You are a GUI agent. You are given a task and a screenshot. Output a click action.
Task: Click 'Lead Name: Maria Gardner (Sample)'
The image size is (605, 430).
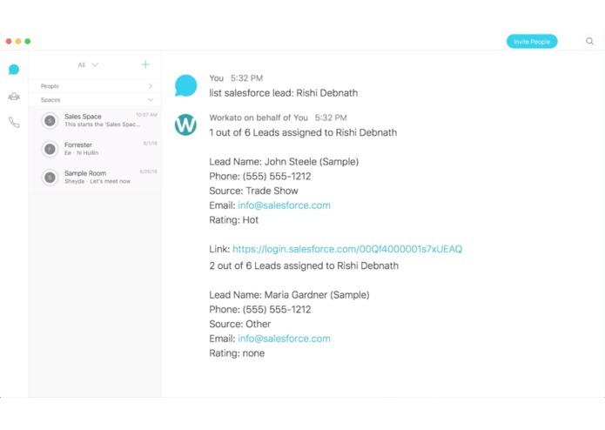[x=289, y=294]
